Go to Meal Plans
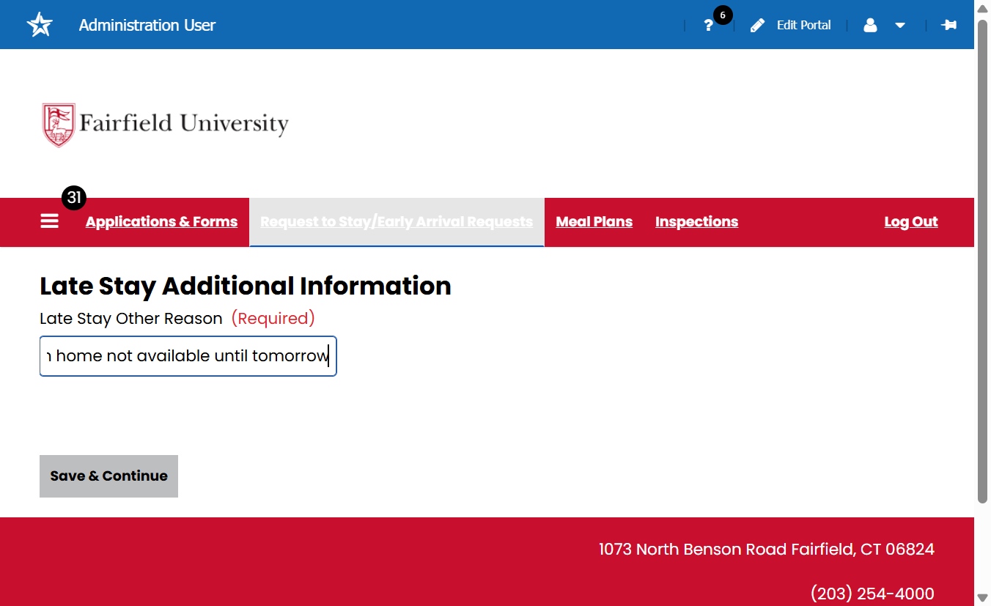 [594, 222]
